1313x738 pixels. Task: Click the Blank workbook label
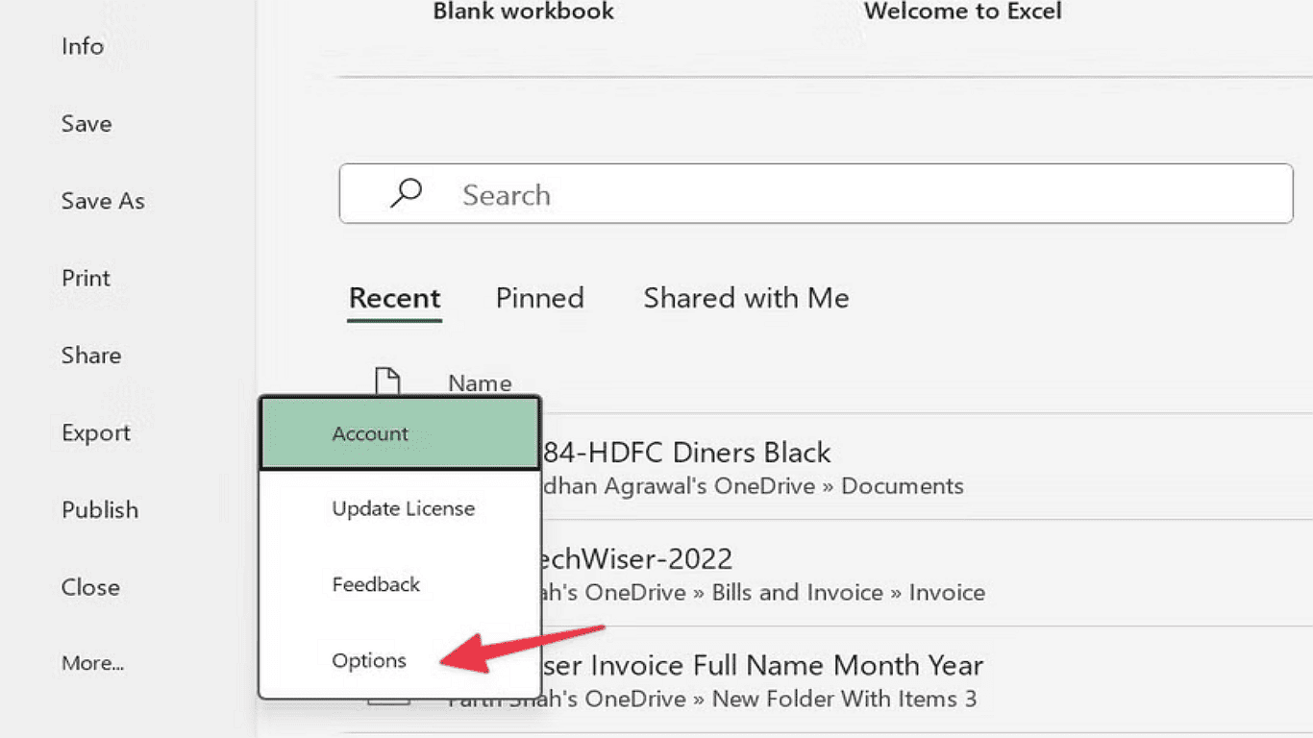point(524,12)
